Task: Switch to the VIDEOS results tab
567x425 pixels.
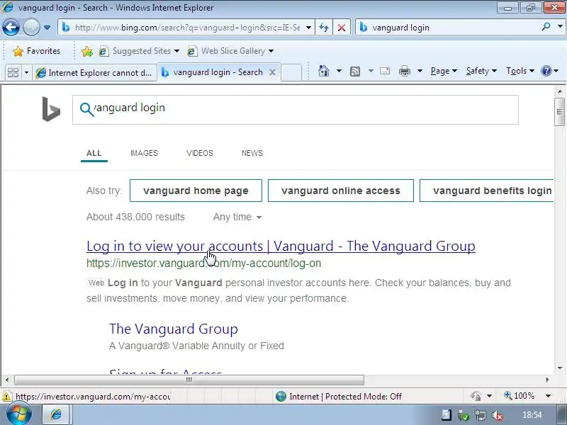Action: coord(200,153)
